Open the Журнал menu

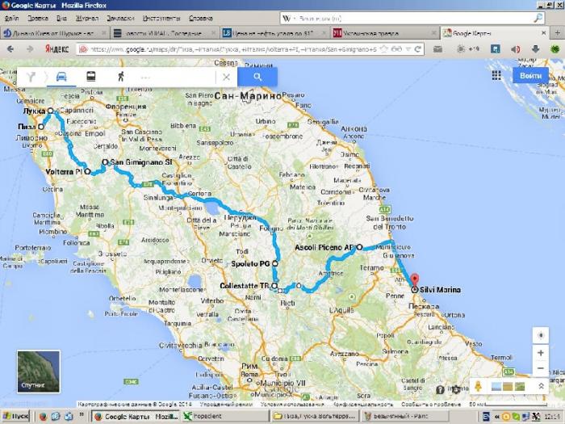(87, 17)
